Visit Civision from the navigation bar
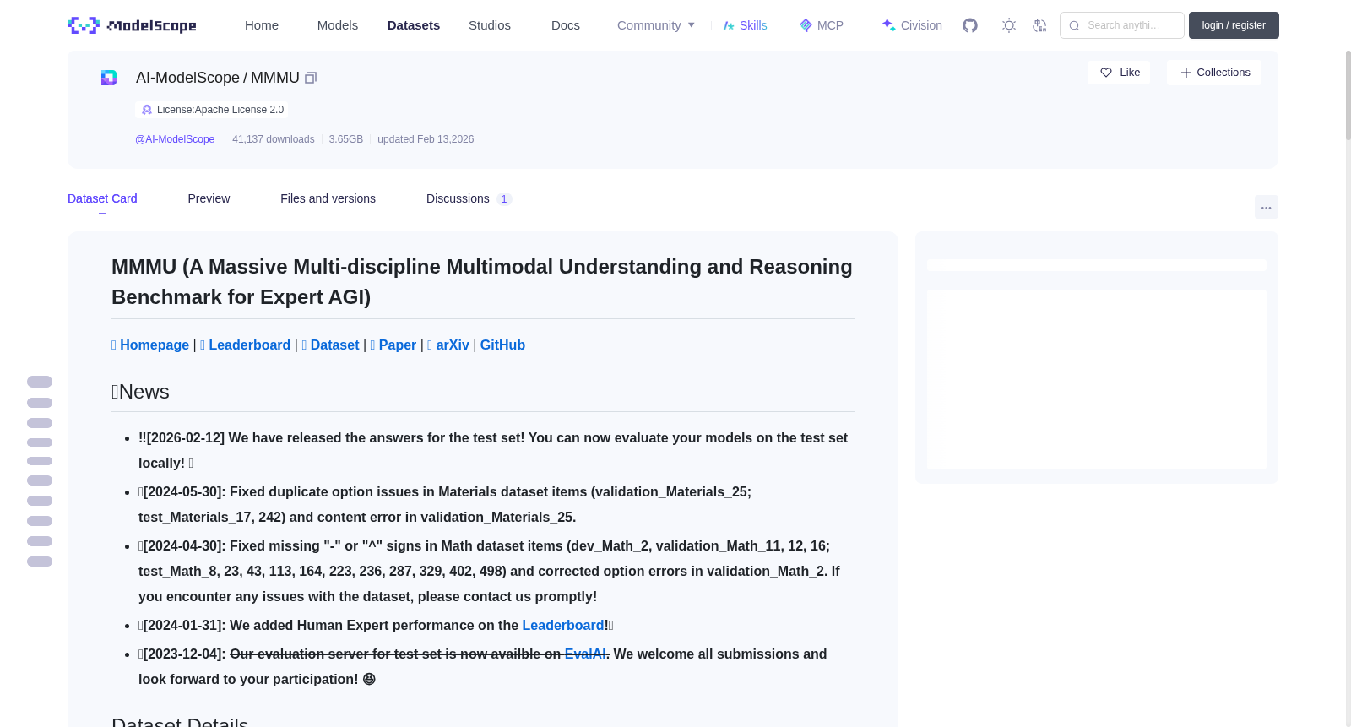Image resolution: width=1351 pixels, height=727 pixels. pos(912,25)
